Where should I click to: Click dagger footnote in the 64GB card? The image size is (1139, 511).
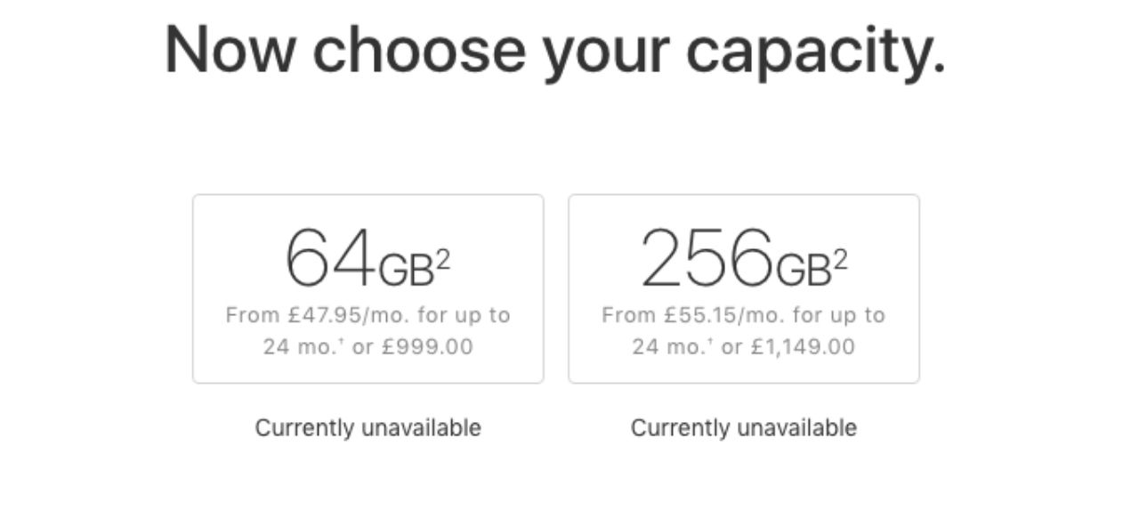[344, 341]
